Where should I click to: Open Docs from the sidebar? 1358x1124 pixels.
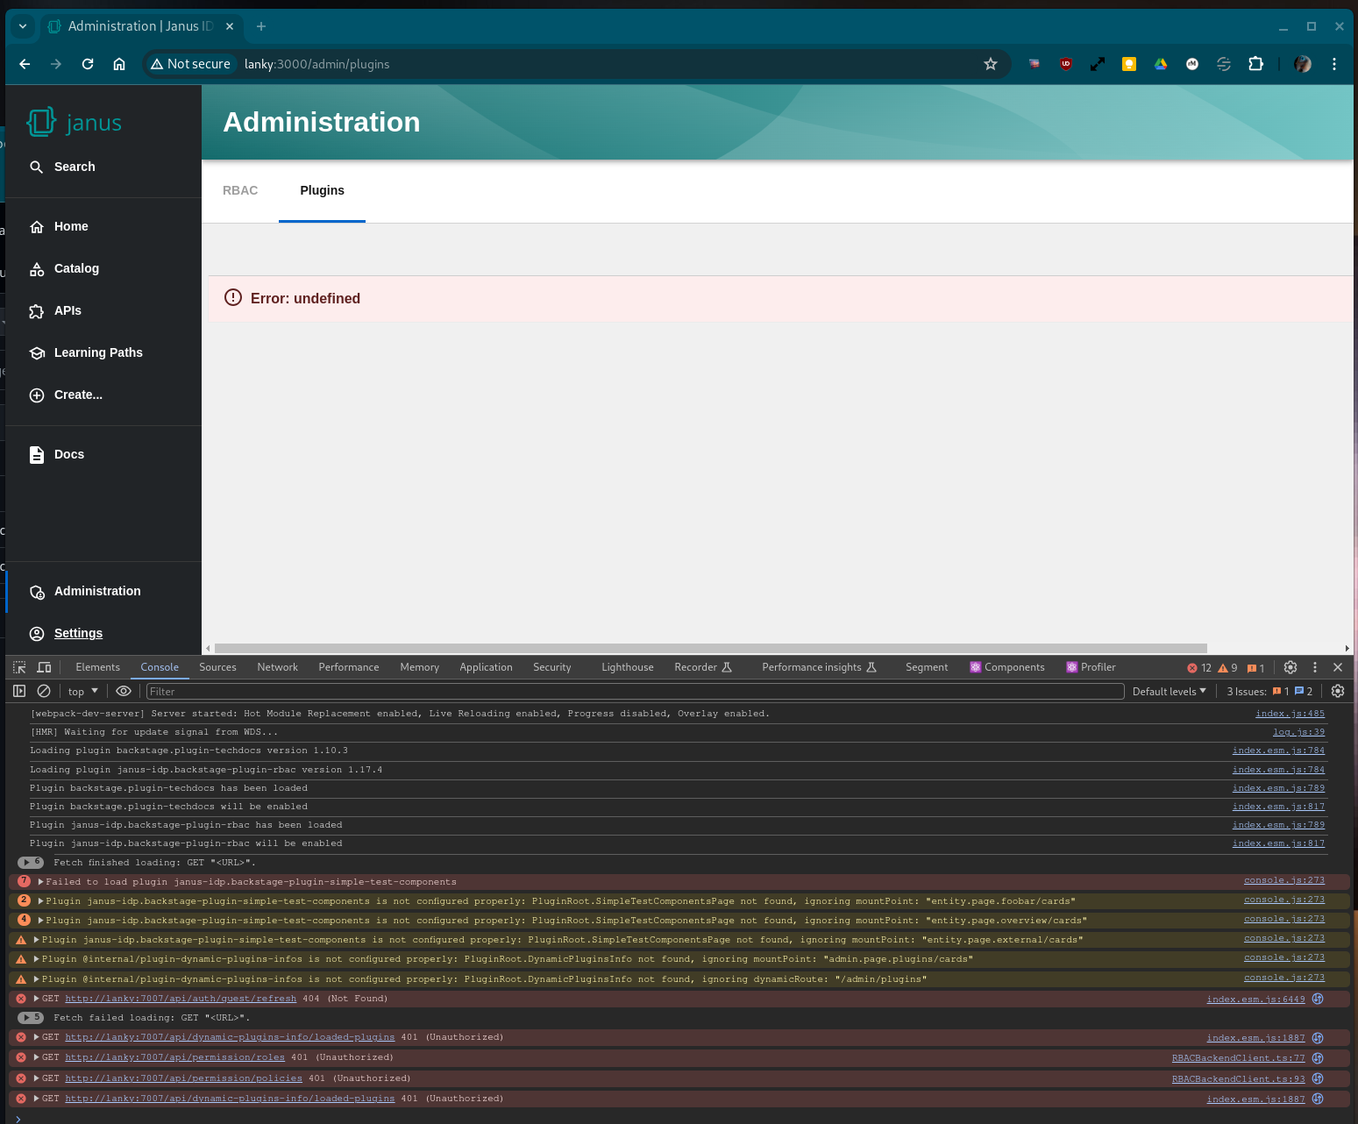tap(57, 454)
